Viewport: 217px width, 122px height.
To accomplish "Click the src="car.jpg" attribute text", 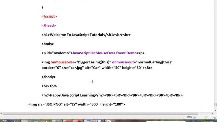I will pyautogui.click(x=73, y=68).
